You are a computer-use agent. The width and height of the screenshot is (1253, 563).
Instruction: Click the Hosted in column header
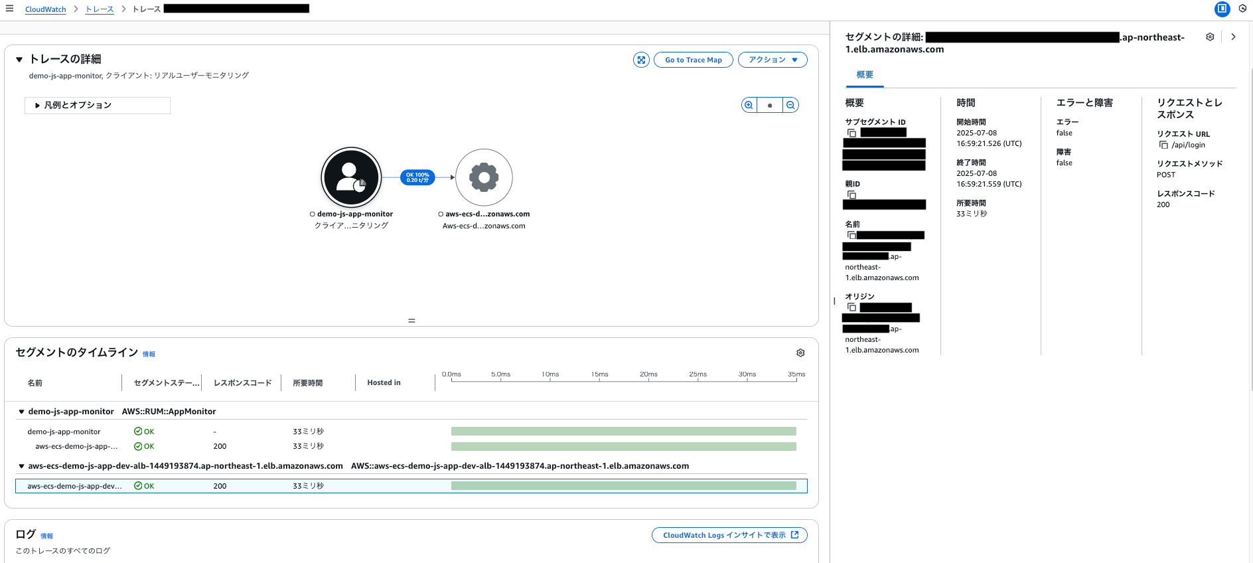(x=384, y=383)
